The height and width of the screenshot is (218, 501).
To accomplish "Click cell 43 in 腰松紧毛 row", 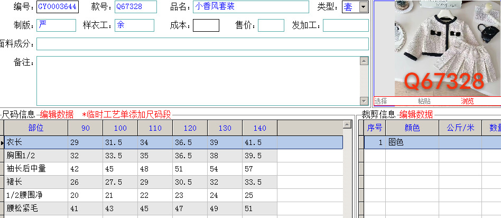I will 120,208.
